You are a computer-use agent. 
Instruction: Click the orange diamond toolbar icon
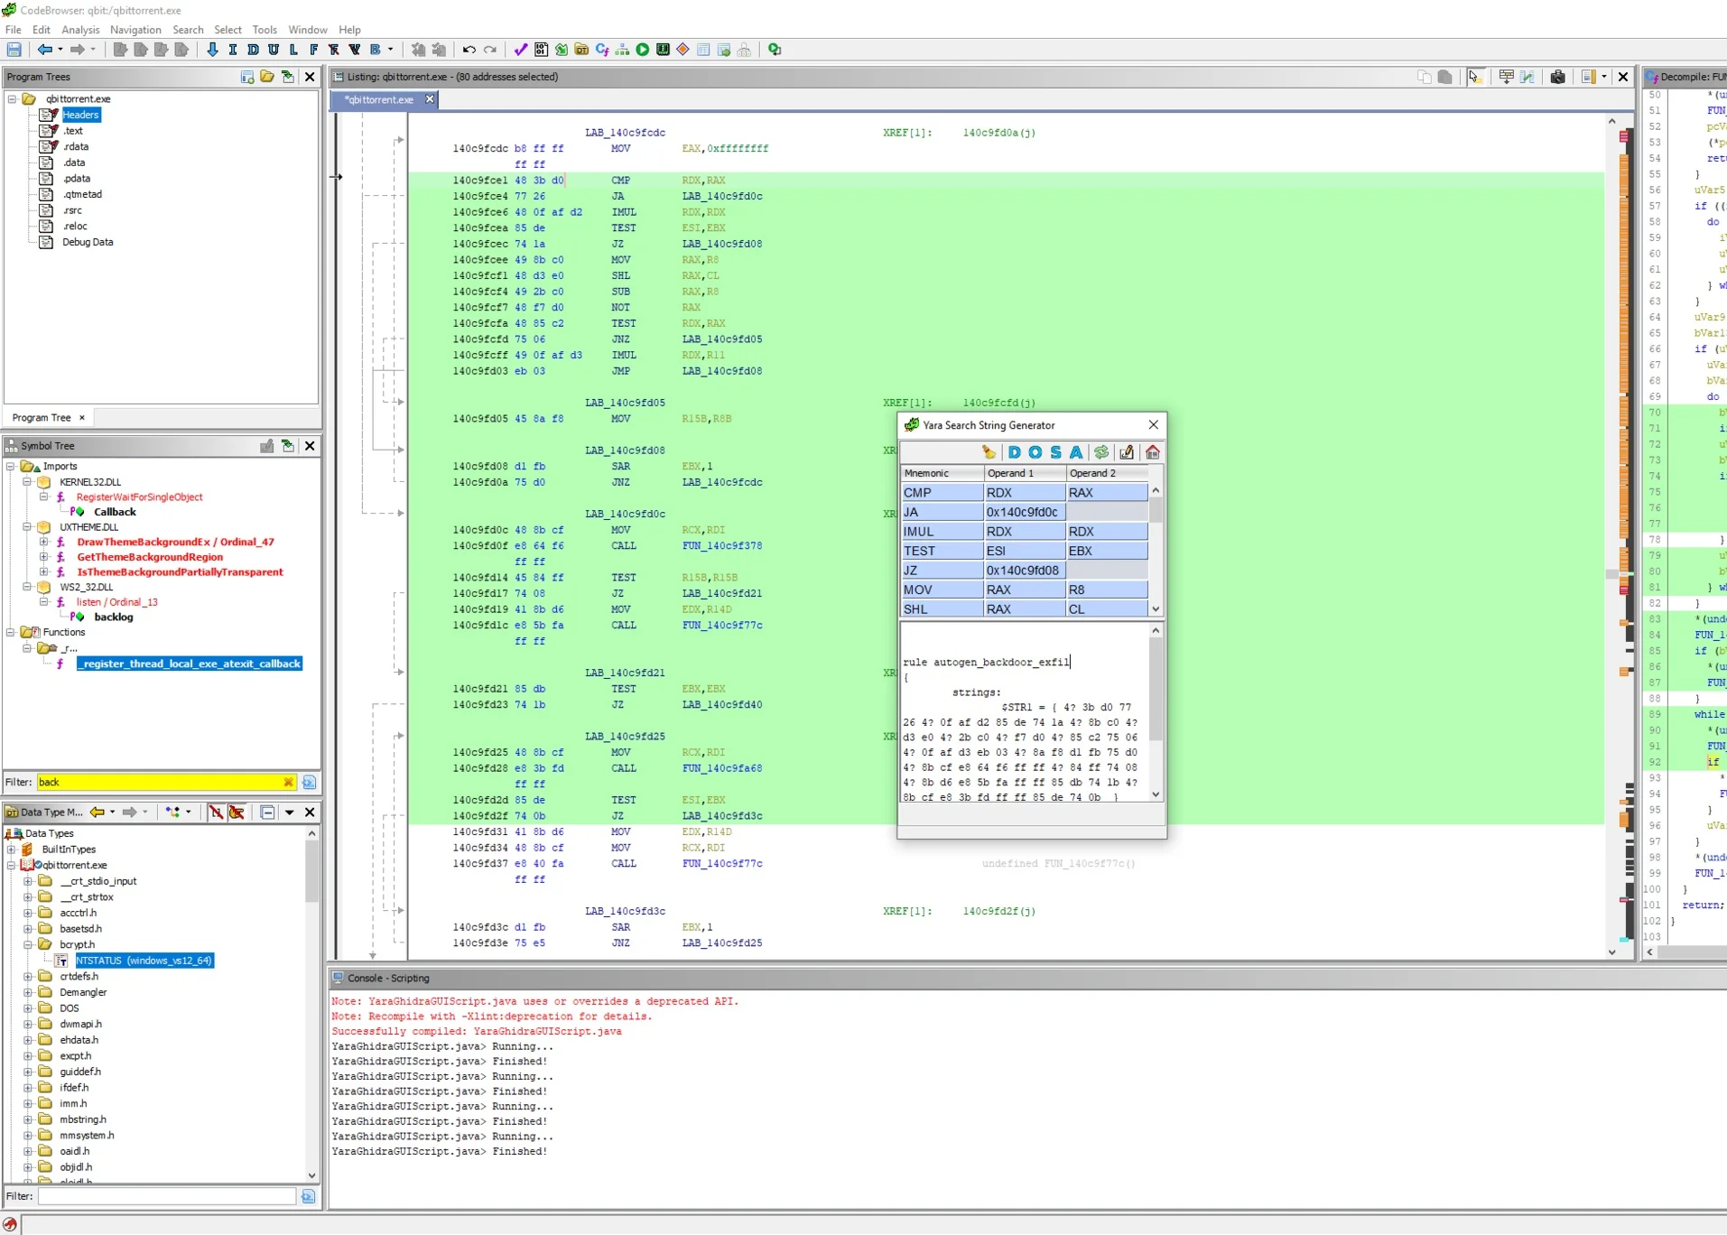point(683,50)
